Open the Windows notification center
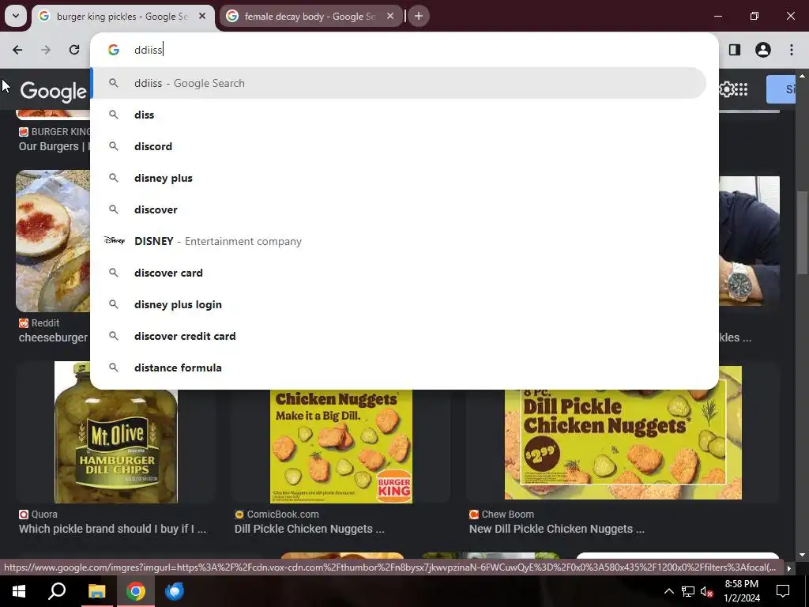Screen dimensions: 809x607 click(x=783, y=591)
